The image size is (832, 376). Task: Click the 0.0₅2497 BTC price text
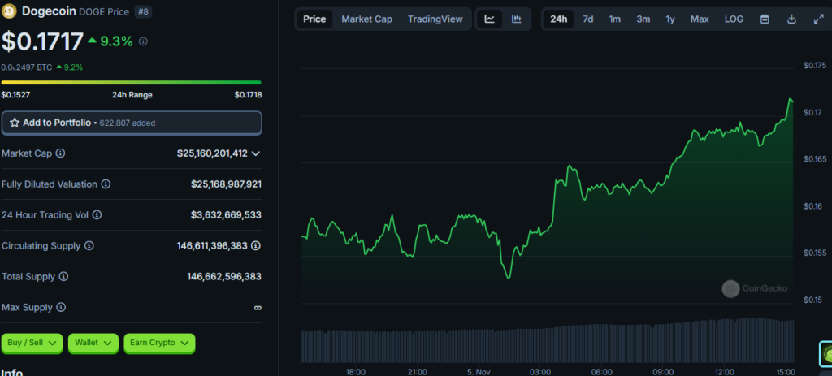tap(27, 67)
